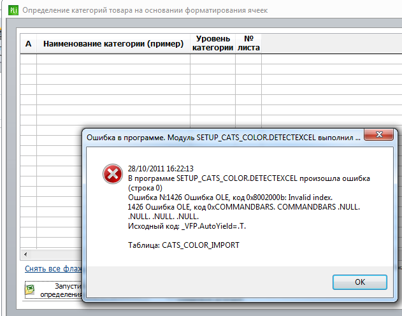
Task: Click the "Запустить определение" button with Excel icon
Action: (x=54, y=290)
